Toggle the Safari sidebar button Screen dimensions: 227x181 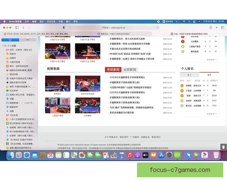pos(17,28)
